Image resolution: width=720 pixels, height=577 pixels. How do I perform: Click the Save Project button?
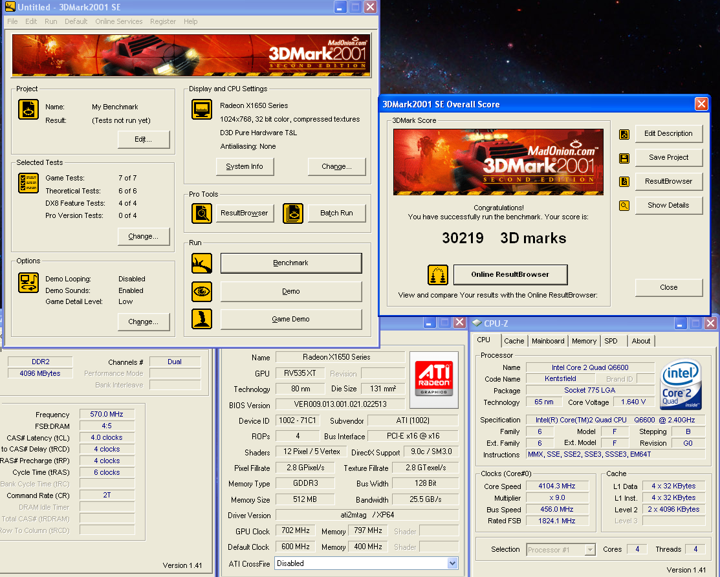tap(669, 157)
